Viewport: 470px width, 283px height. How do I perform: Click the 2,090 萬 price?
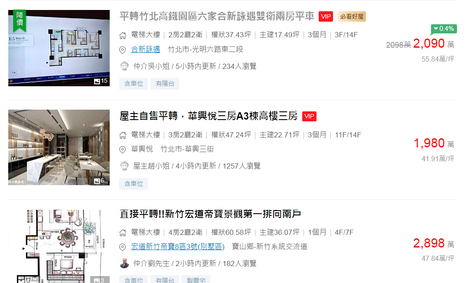(434, 44)
